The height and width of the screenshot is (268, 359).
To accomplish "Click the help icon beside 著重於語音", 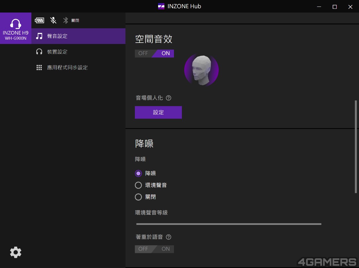I will pyautogui.click(x=169, y=237).
